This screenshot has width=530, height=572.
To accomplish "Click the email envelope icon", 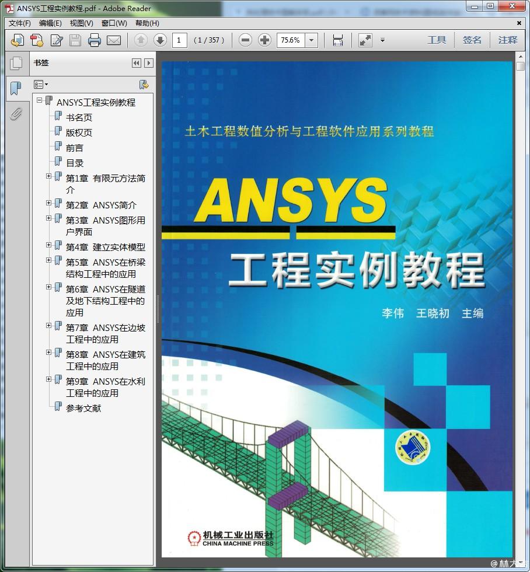I will [x=114, y=40].
